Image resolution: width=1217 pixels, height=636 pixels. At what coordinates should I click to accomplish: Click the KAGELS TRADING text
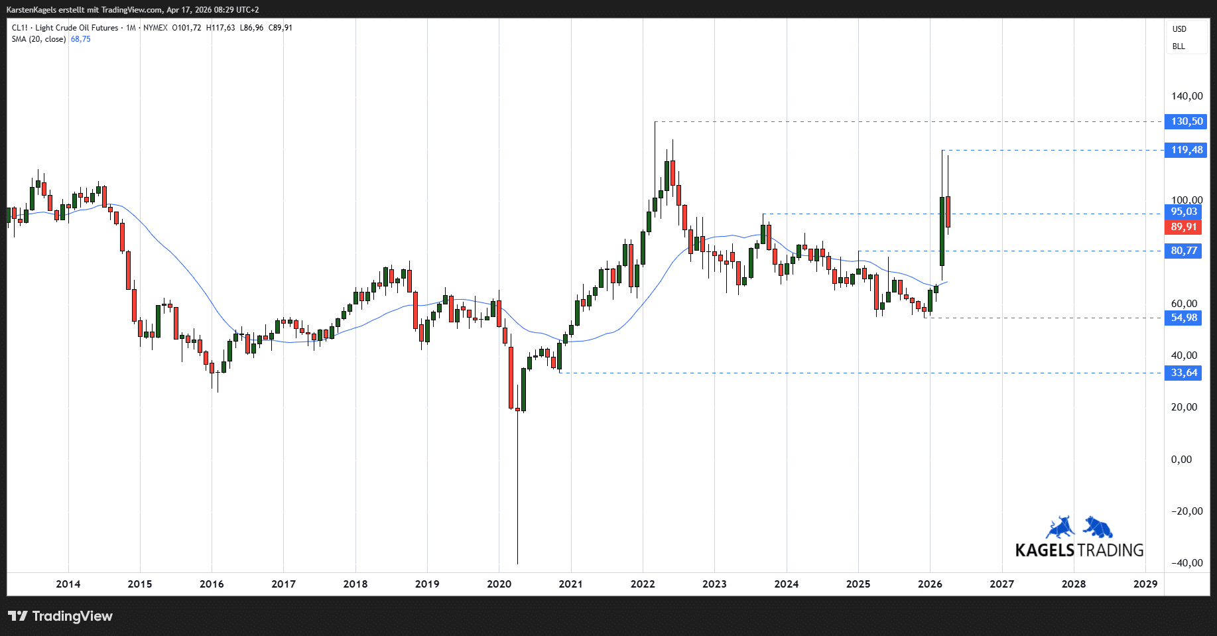(1079, 550)
